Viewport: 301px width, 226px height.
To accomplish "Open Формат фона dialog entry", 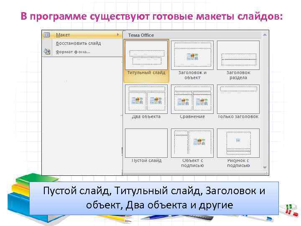I will 73,52.
